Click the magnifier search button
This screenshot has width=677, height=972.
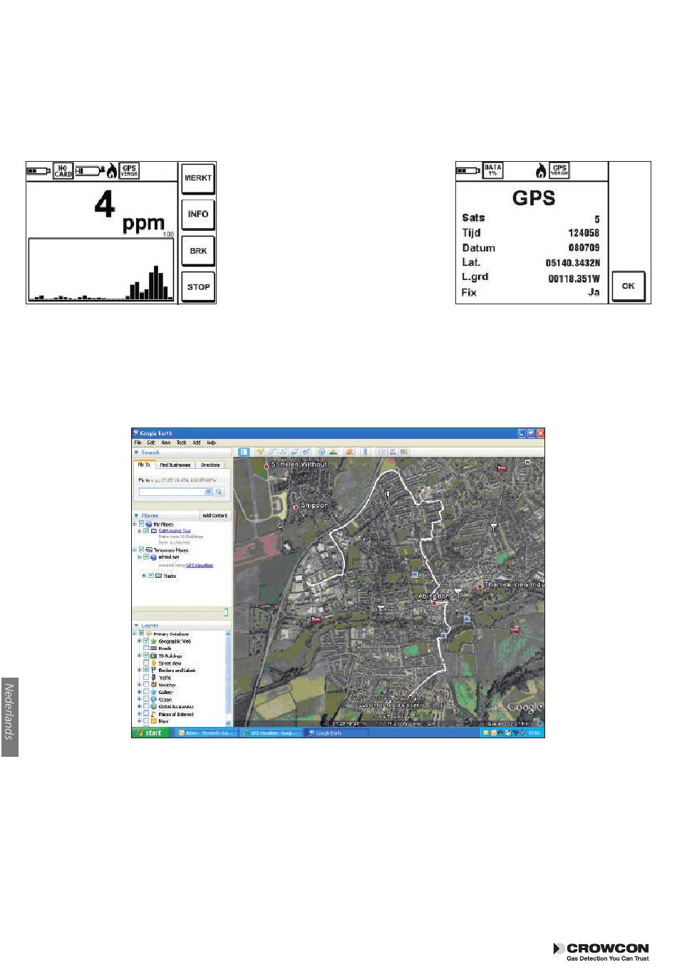pyautogui.click(x=219, y=492)
